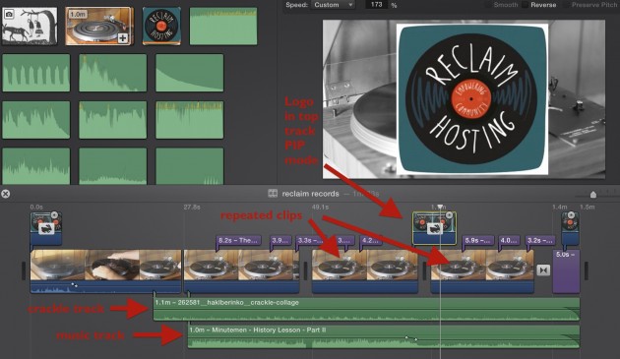Close the timeline with the X button
Viewport: 620px width, 359px height.
[x=6, y=194]
